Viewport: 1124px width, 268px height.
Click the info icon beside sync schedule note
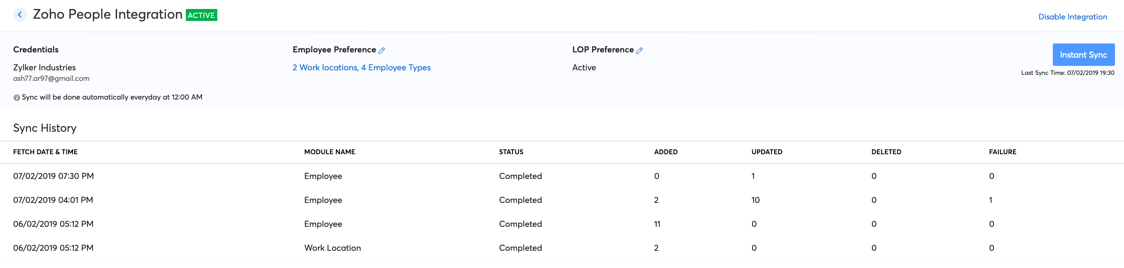pyautogui.click(x=16, y=98)
